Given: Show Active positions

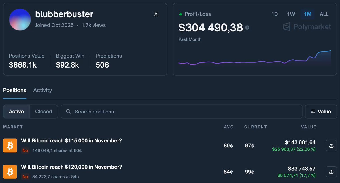Looking at the screenshot, I should tap(16, 112).
